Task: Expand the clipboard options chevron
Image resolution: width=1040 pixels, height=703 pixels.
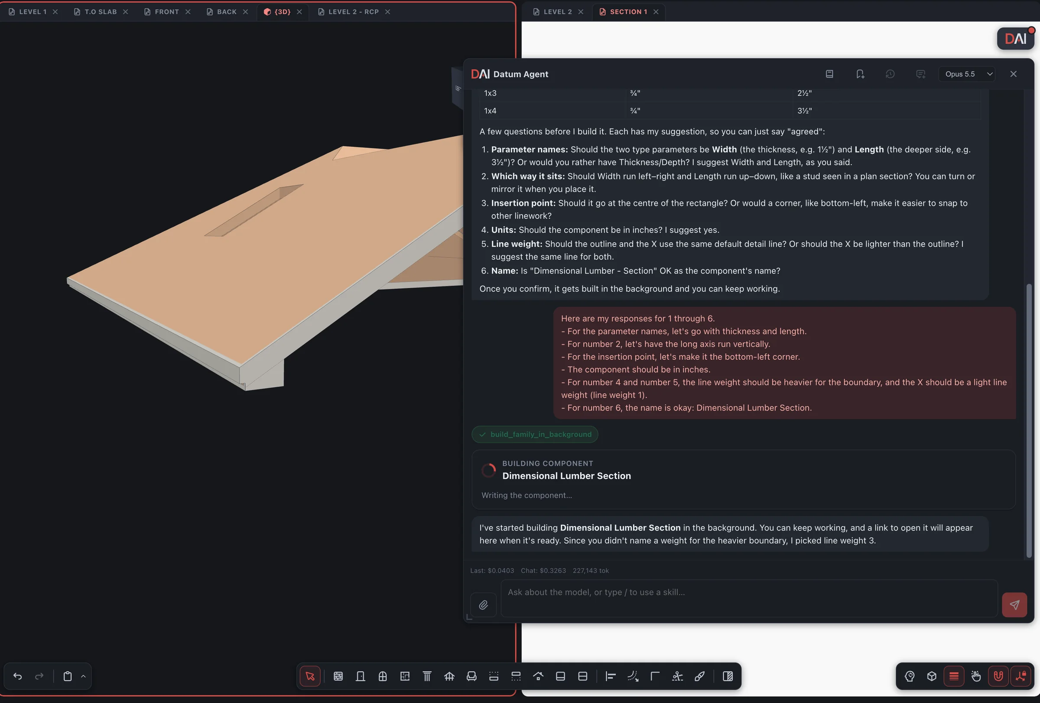Action: point(83,676)
